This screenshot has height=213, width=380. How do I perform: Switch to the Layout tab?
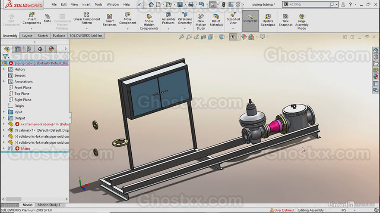click(x=27, y=36)
